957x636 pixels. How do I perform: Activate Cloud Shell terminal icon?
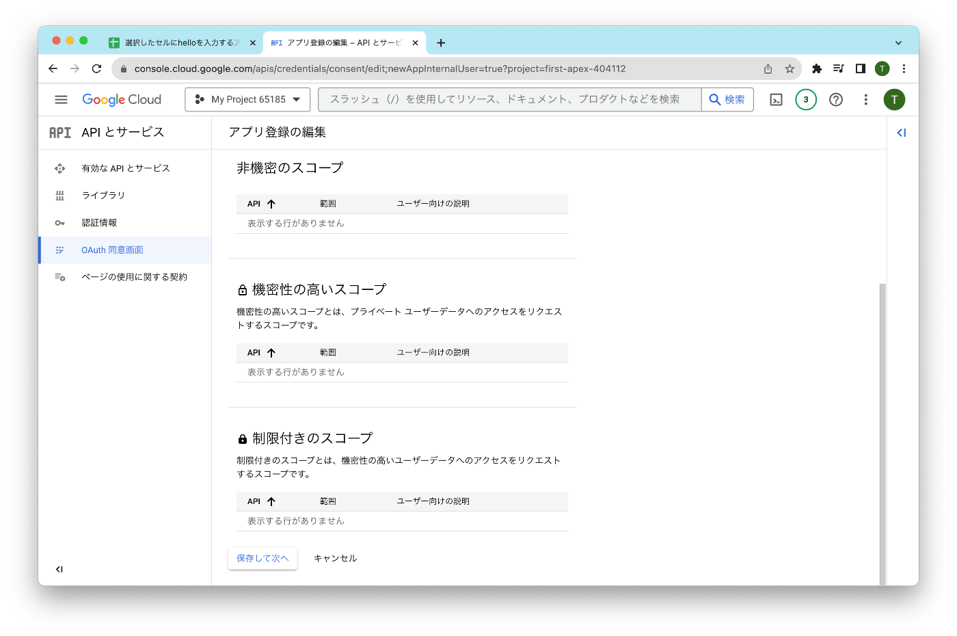click(776, 100)
